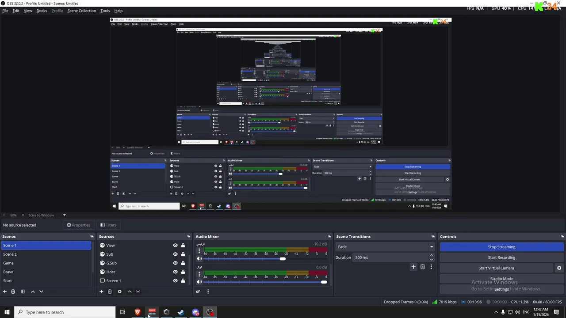Click the -10.2 dB channel volume slider

(x=265, y=259)
